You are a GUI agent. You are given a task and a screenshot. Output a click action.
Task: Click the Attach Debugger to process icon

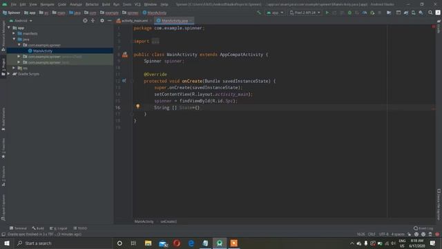click(372, 12)
